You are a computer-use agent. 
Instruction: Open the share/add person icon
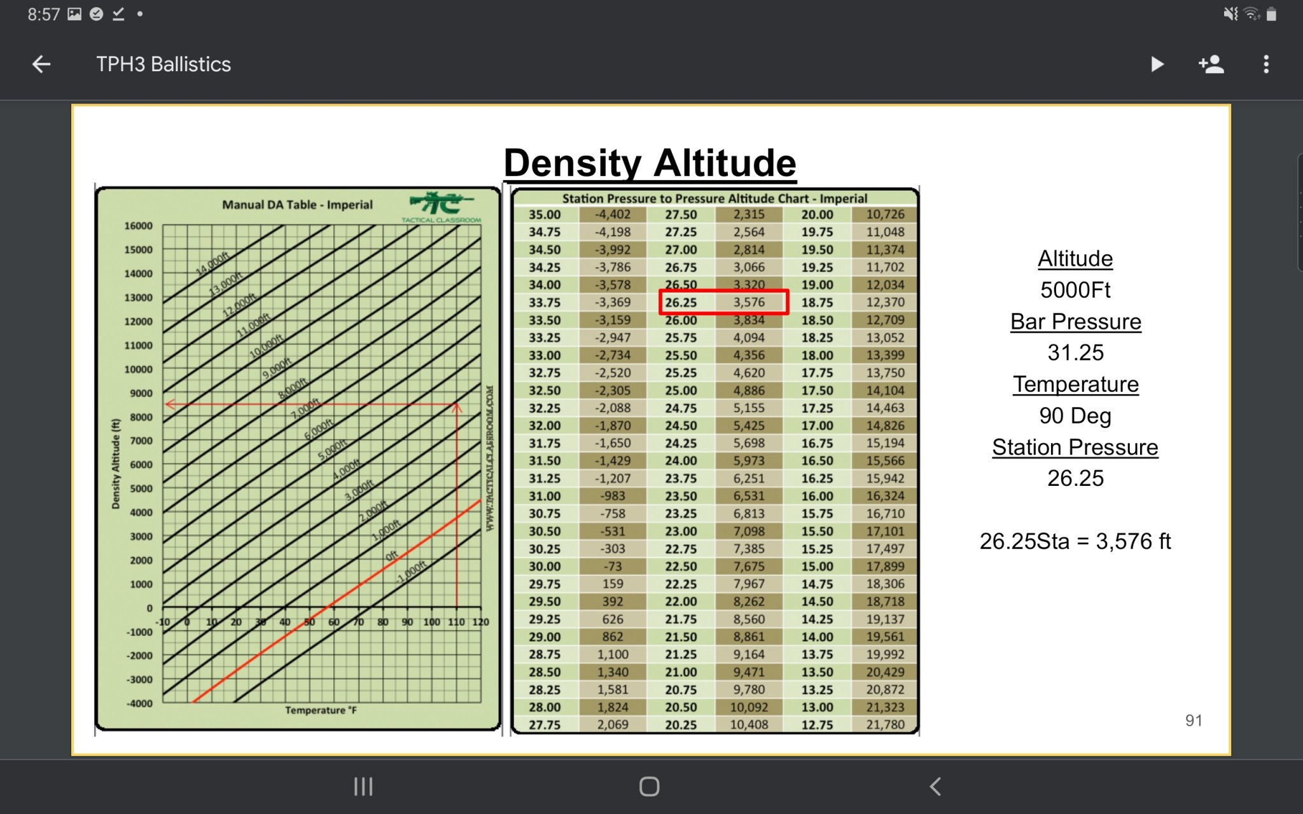click(x=1211, y=64)
